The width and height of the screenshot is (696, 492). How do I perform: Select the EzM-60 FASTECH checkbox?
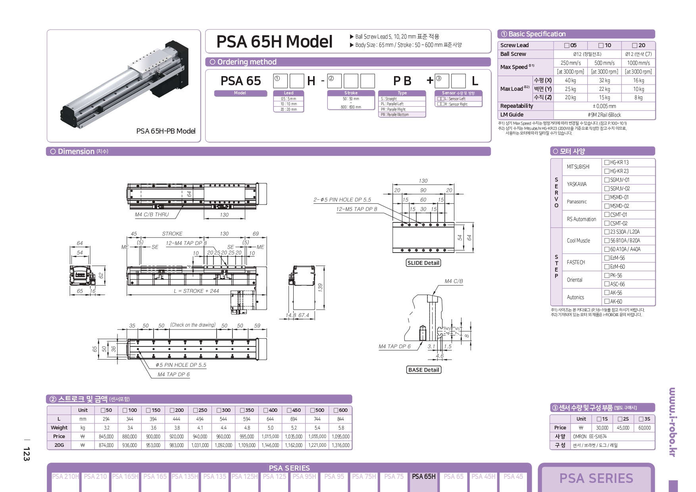[x=607, y=266]
